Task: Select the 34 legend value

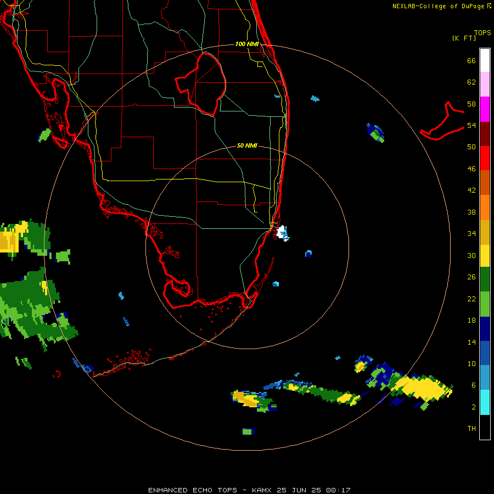Action: tap(471, 234)
